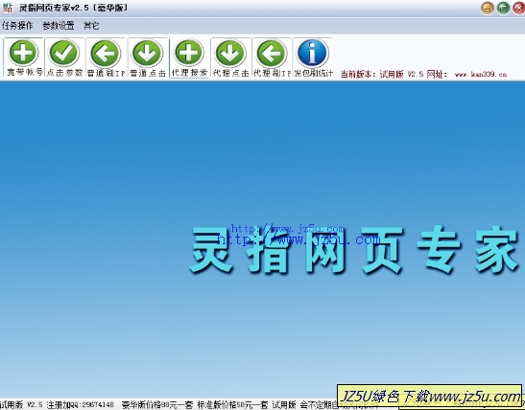Click the 当前版本: 试用版 V2.5 text
This screenshot has height=410, width=525.
382,74
